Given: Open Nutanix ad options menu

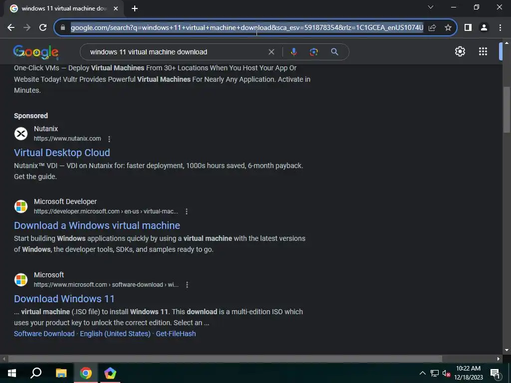Looking at the screenshot, I should (x=109, y=139).
